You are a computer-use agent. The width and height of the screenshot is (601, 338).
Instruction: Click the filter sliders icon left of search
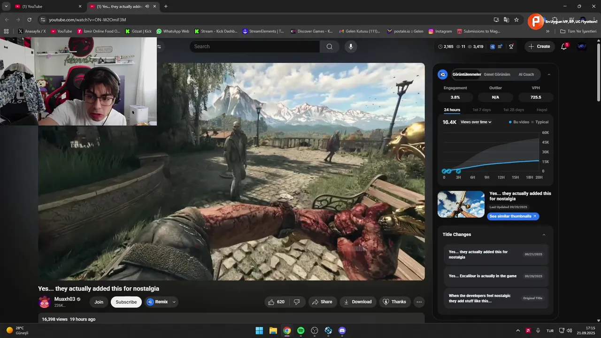click(159, 46)
